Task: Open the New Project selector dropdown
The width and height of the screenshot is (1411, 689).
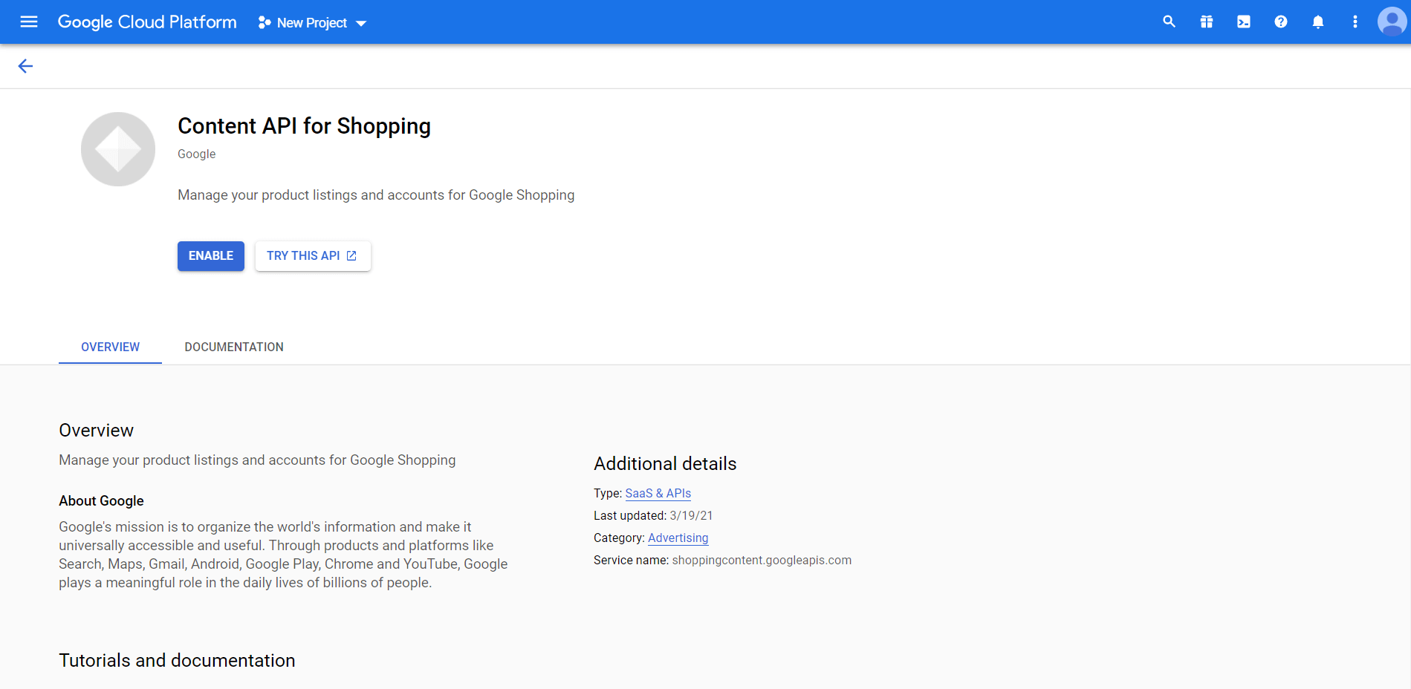Action: coord(312,23)
